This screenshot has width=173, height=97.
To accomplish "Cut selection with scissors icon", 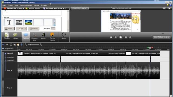I will point(11,44).
